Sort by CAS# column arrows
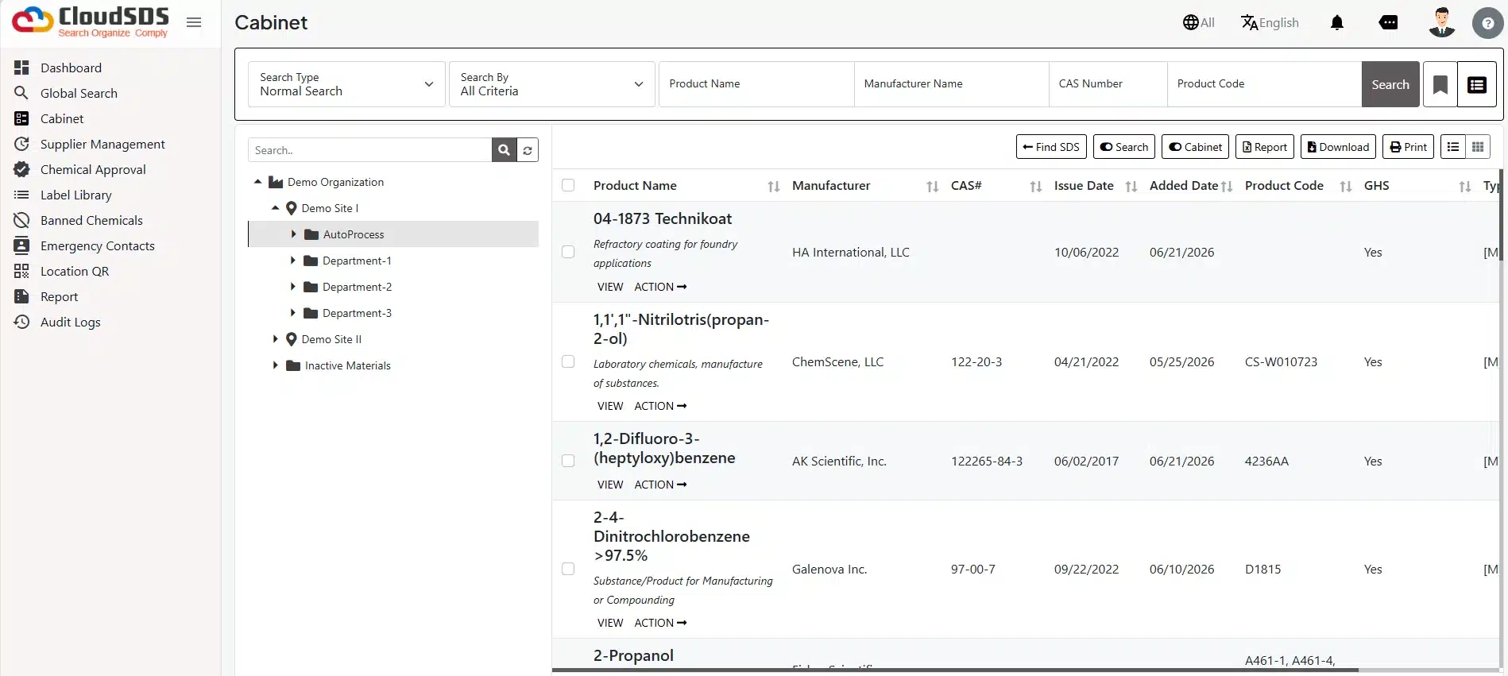The height and width of the screenshot is (676, 1508). [1036, 187]
